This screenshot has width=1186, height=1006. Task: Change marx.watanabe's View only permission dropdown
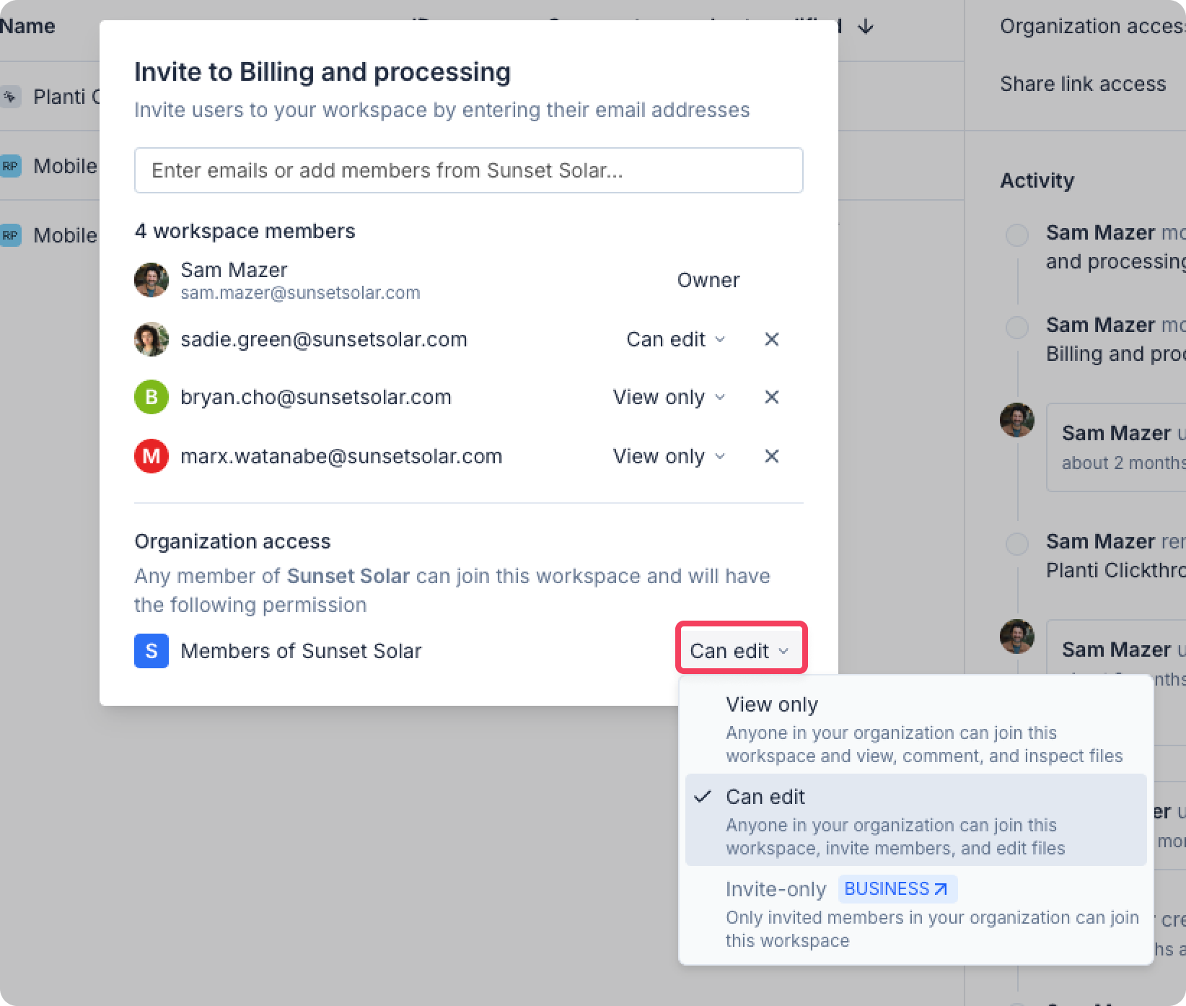[x=669, y=456]
